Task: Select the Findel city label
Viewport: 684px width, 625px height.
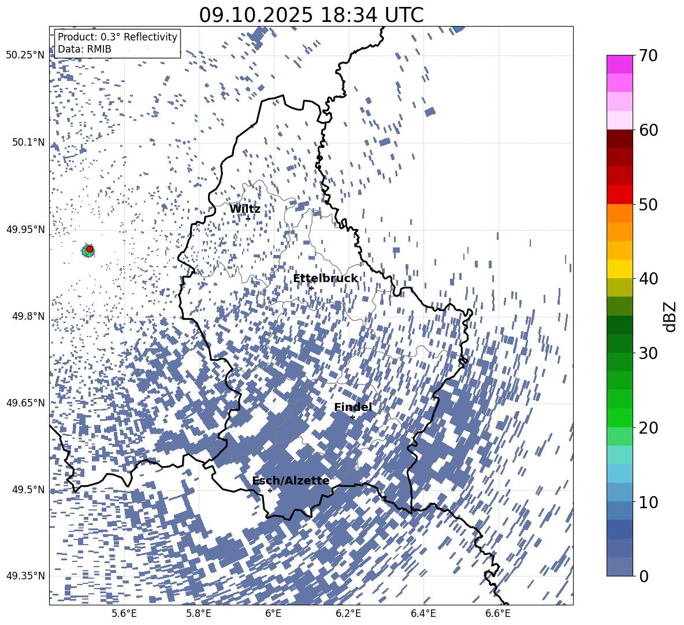Action: tap(353, 407)
